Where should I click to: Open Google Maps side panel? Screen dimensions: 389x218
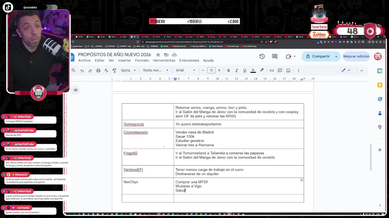coord(380,127)
